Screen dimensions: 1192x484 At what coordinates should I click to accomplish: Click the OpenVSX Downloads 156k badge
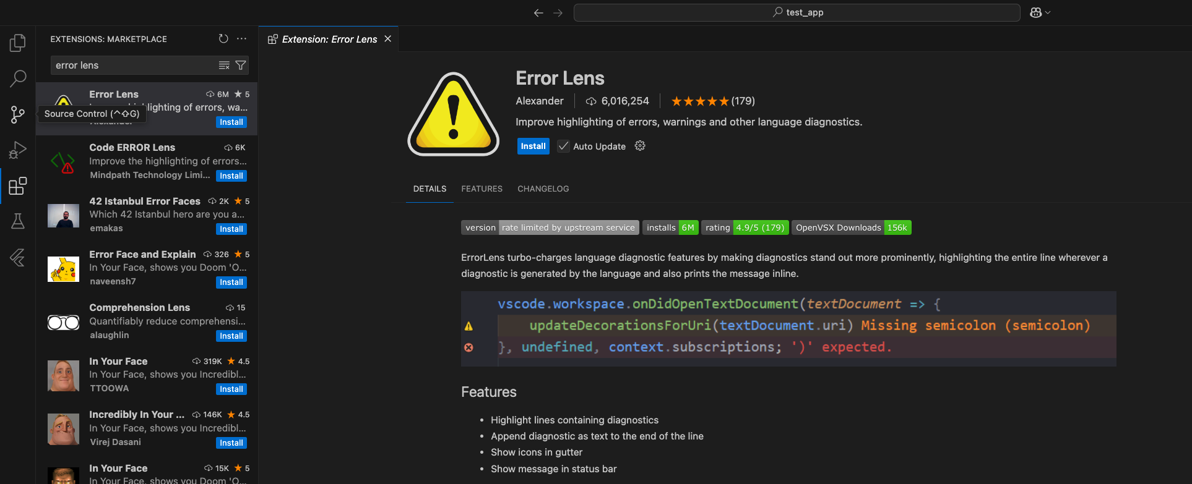(x=852, y=227)
